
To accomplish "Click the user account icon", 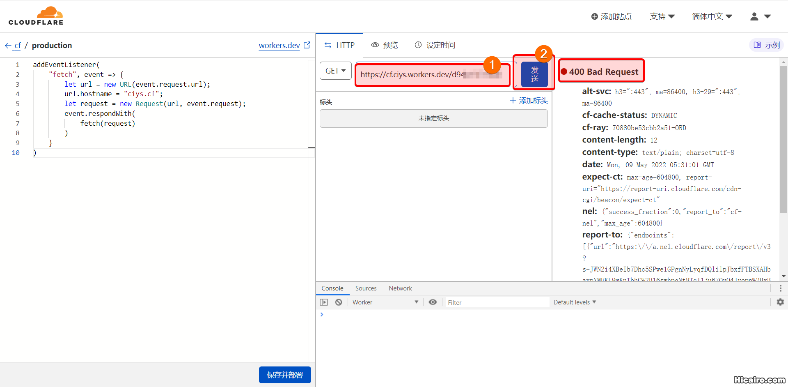I will (754, 16).
